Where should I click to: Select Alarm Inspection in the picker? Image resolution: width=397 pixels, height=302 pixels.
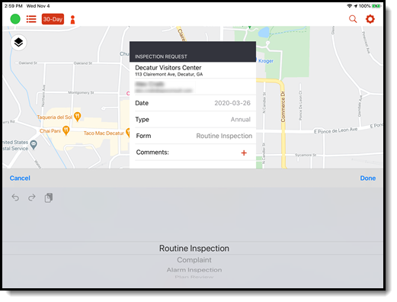click(x=194, y=270)
